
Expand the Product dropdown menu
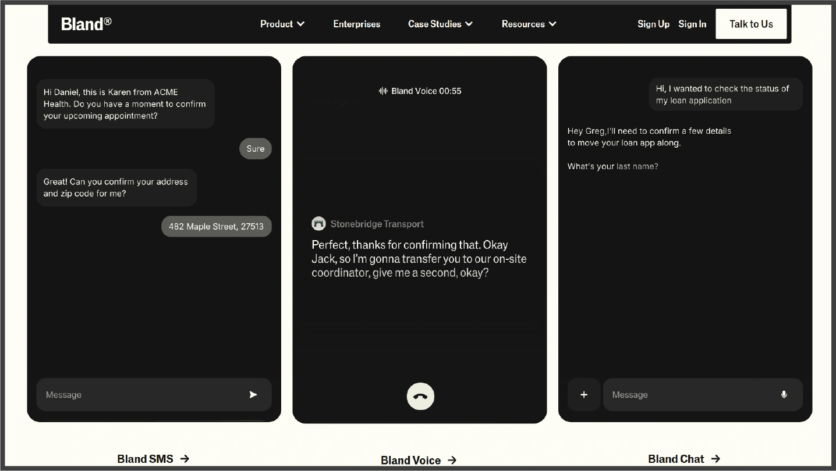[x=282, y=24]
